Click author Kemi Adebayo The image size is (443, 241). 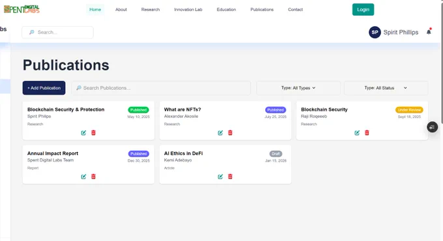point(178,160)
